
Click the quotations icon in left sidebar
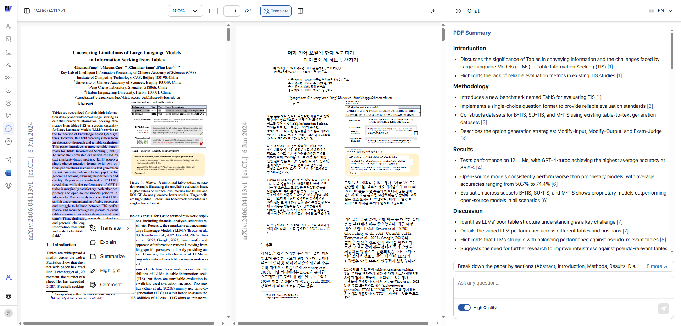pyautogui.click(x=9, y=141)
